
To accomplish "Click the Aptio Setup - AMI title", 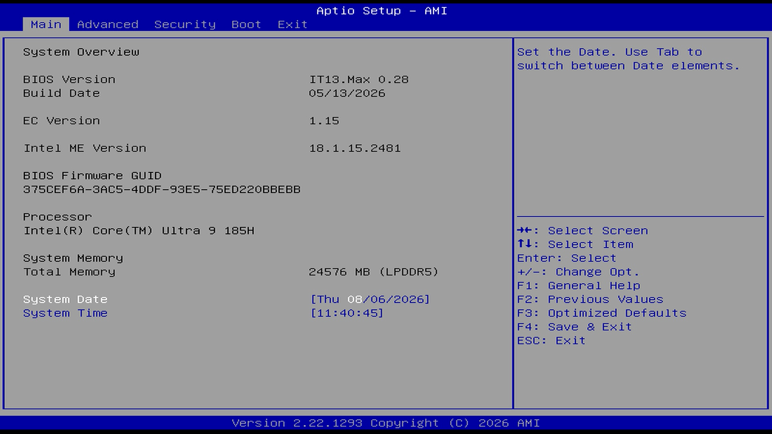I will pos(382,11).
